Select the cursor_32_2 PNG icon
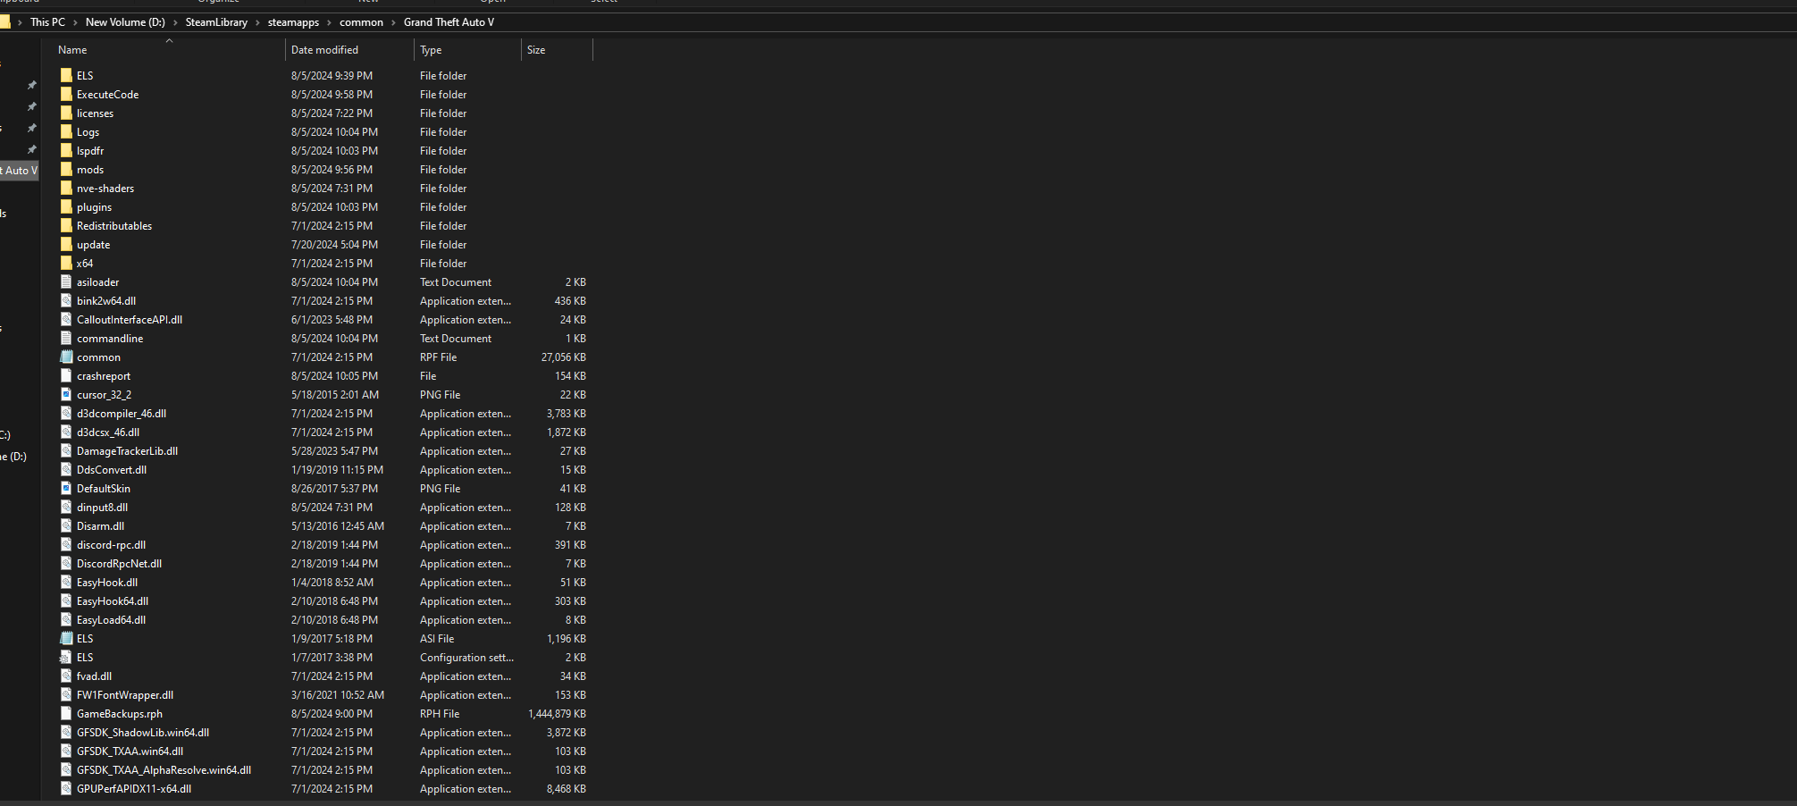The width and height of the screenshot is (1797, 806). tap(66, 394)
